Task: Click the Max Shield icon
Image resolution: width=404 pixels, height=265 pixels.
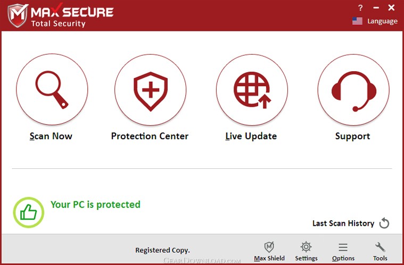Action: point(269,247)
